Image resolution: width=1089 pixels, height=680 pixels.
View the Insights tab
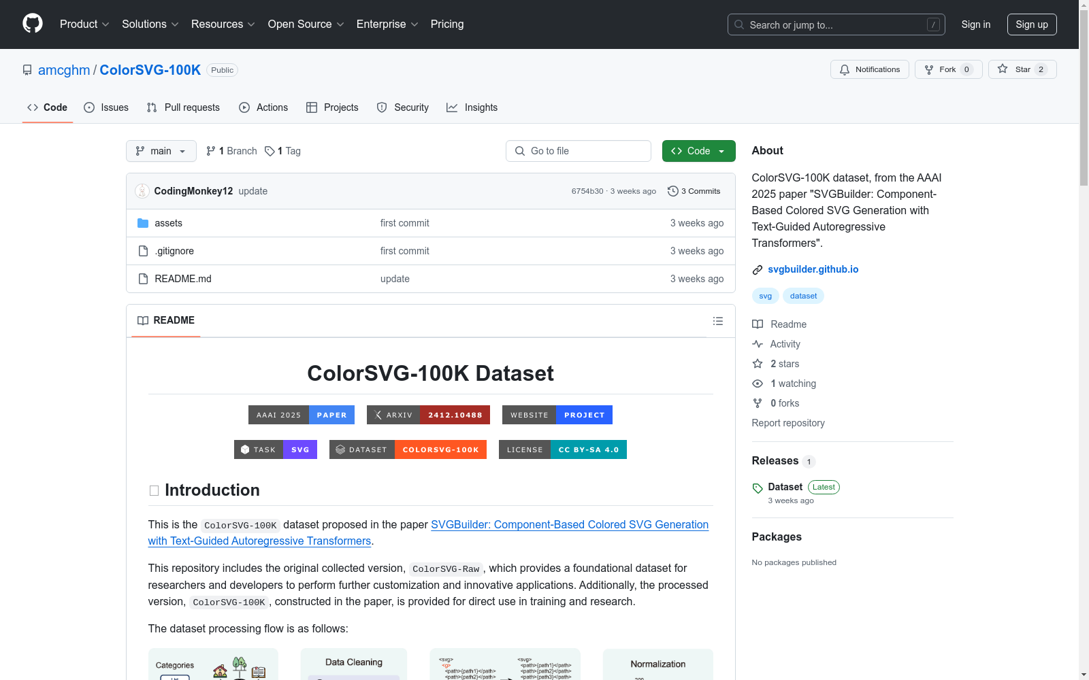472,107
